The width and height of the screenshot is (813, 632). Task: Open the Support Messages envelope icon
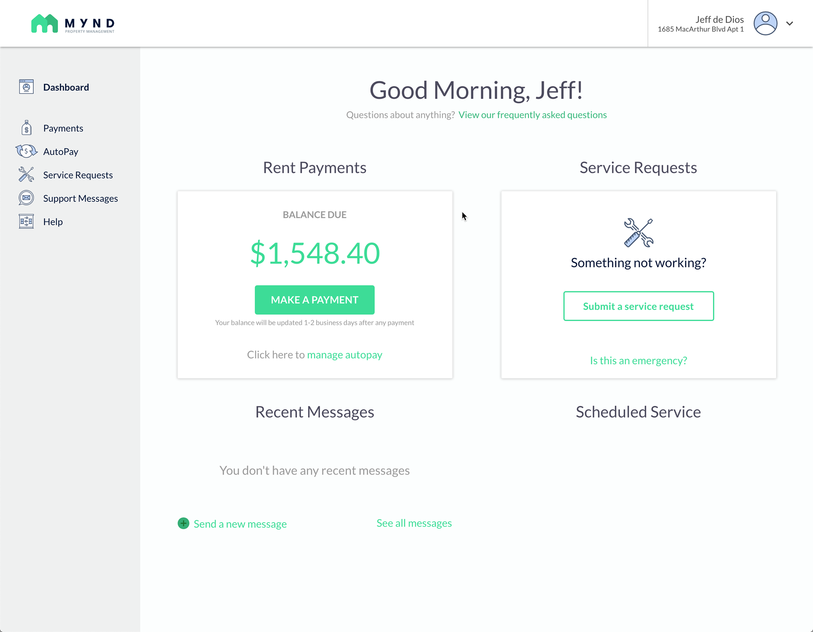[26, 198]
